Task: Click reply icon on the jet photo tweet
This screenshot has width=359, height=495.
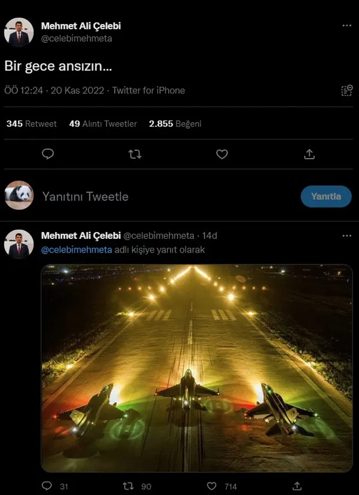Action: coord(48,486)
